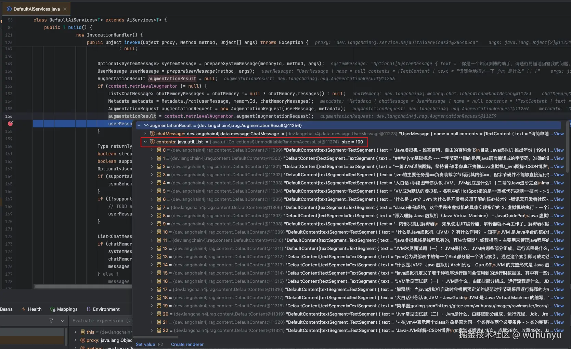571x349 pixels.
Task: Click the watch glasses icon on augmentationResult
Action: 146,125
